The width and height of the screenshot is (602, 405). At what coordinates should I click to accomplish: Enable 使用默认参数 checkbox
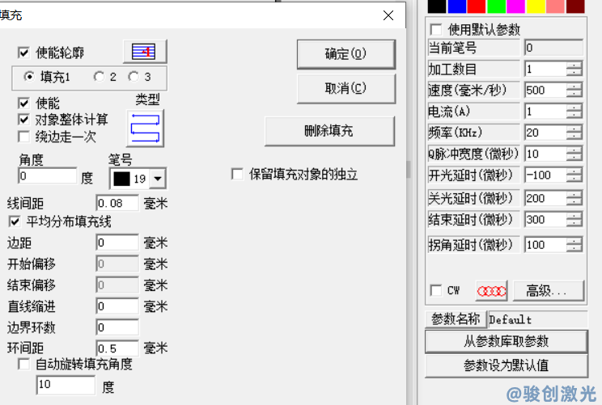[x=436, y=30]
